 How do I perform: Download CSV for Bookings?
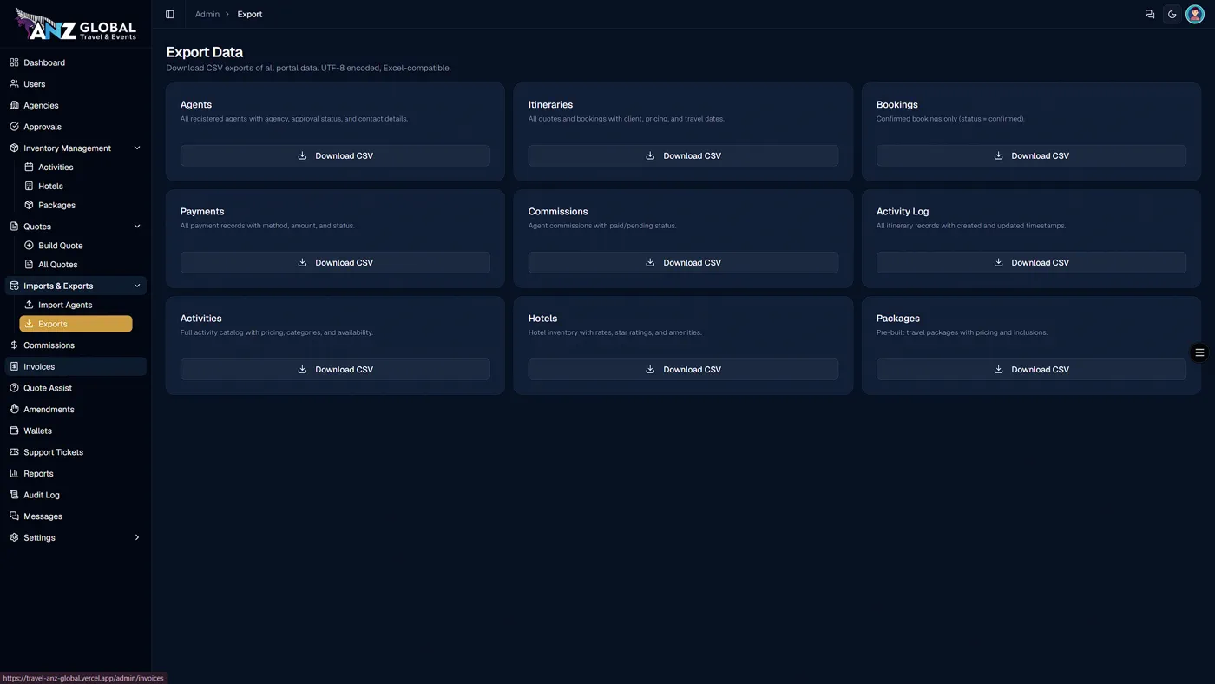(x=1031, y=155)
